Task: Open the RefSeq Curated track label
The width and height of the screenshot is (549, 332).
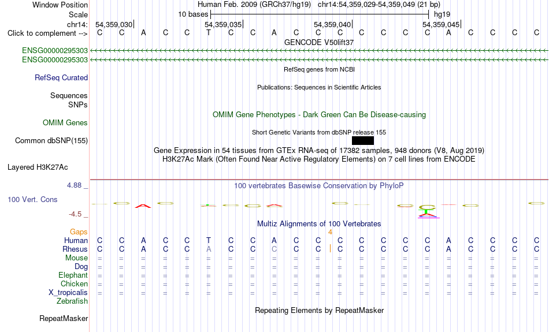Action: tap(61, 78)
